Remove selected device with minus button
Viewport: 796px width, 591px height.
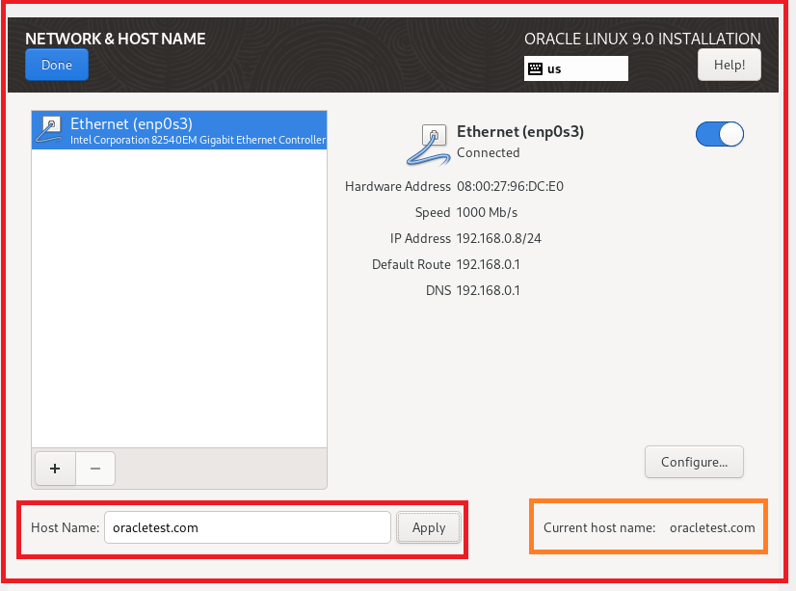pos(95,469)
